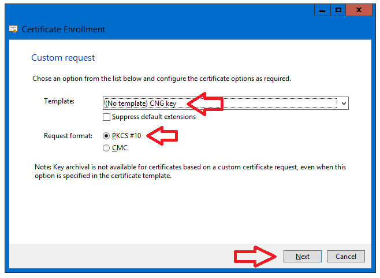Enable Suppress default extensions checkbox

tap(106, 117)
